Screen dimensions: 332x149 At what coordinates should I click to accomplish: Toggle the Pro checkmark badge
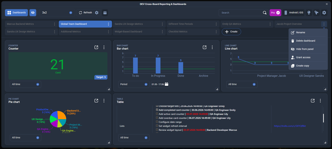278,13
